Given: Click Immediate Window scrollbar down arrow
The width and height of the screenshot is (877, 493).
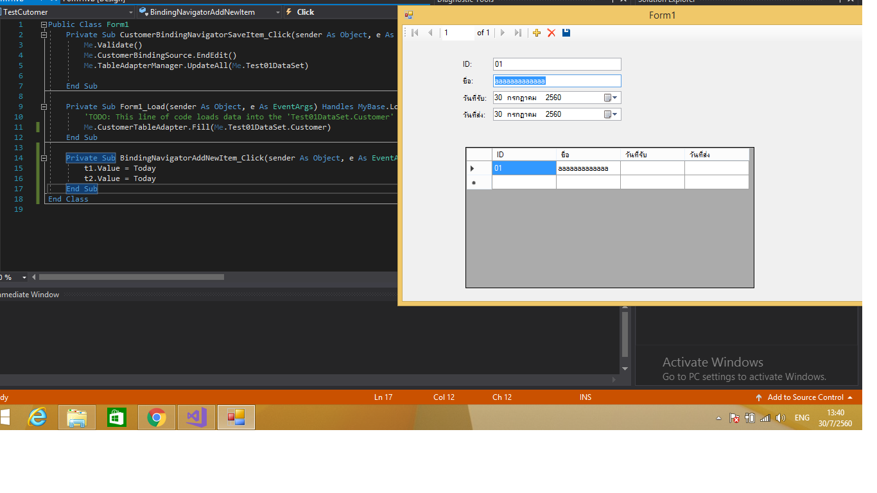Looking at the screenshot, I should (625, 369).
